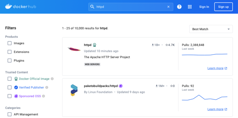The image size is (238, 118).
Task: Click the Docker Official Image ribbon filter icon
Action: [x=16, y=79]
